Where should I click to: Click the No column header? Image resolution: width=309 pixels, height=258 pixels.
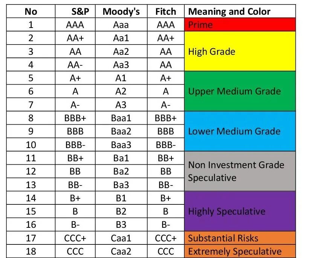point(31,12)
